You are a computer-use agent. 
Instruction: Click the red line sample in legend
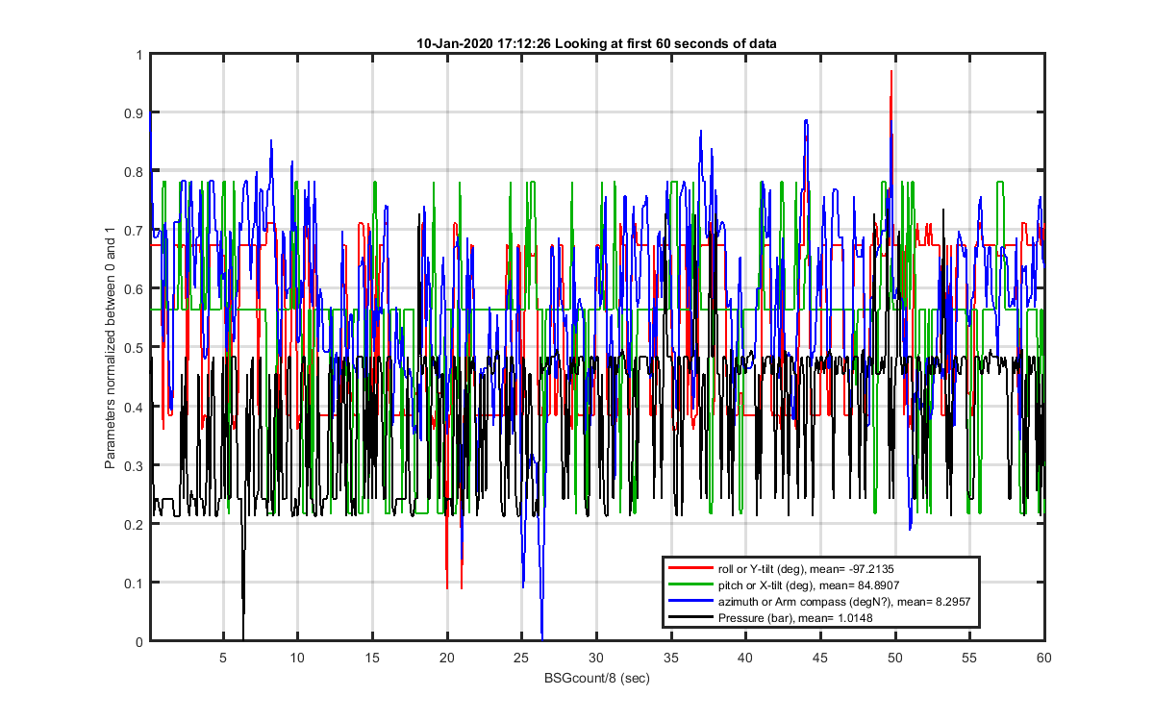[x=691, y=569]
